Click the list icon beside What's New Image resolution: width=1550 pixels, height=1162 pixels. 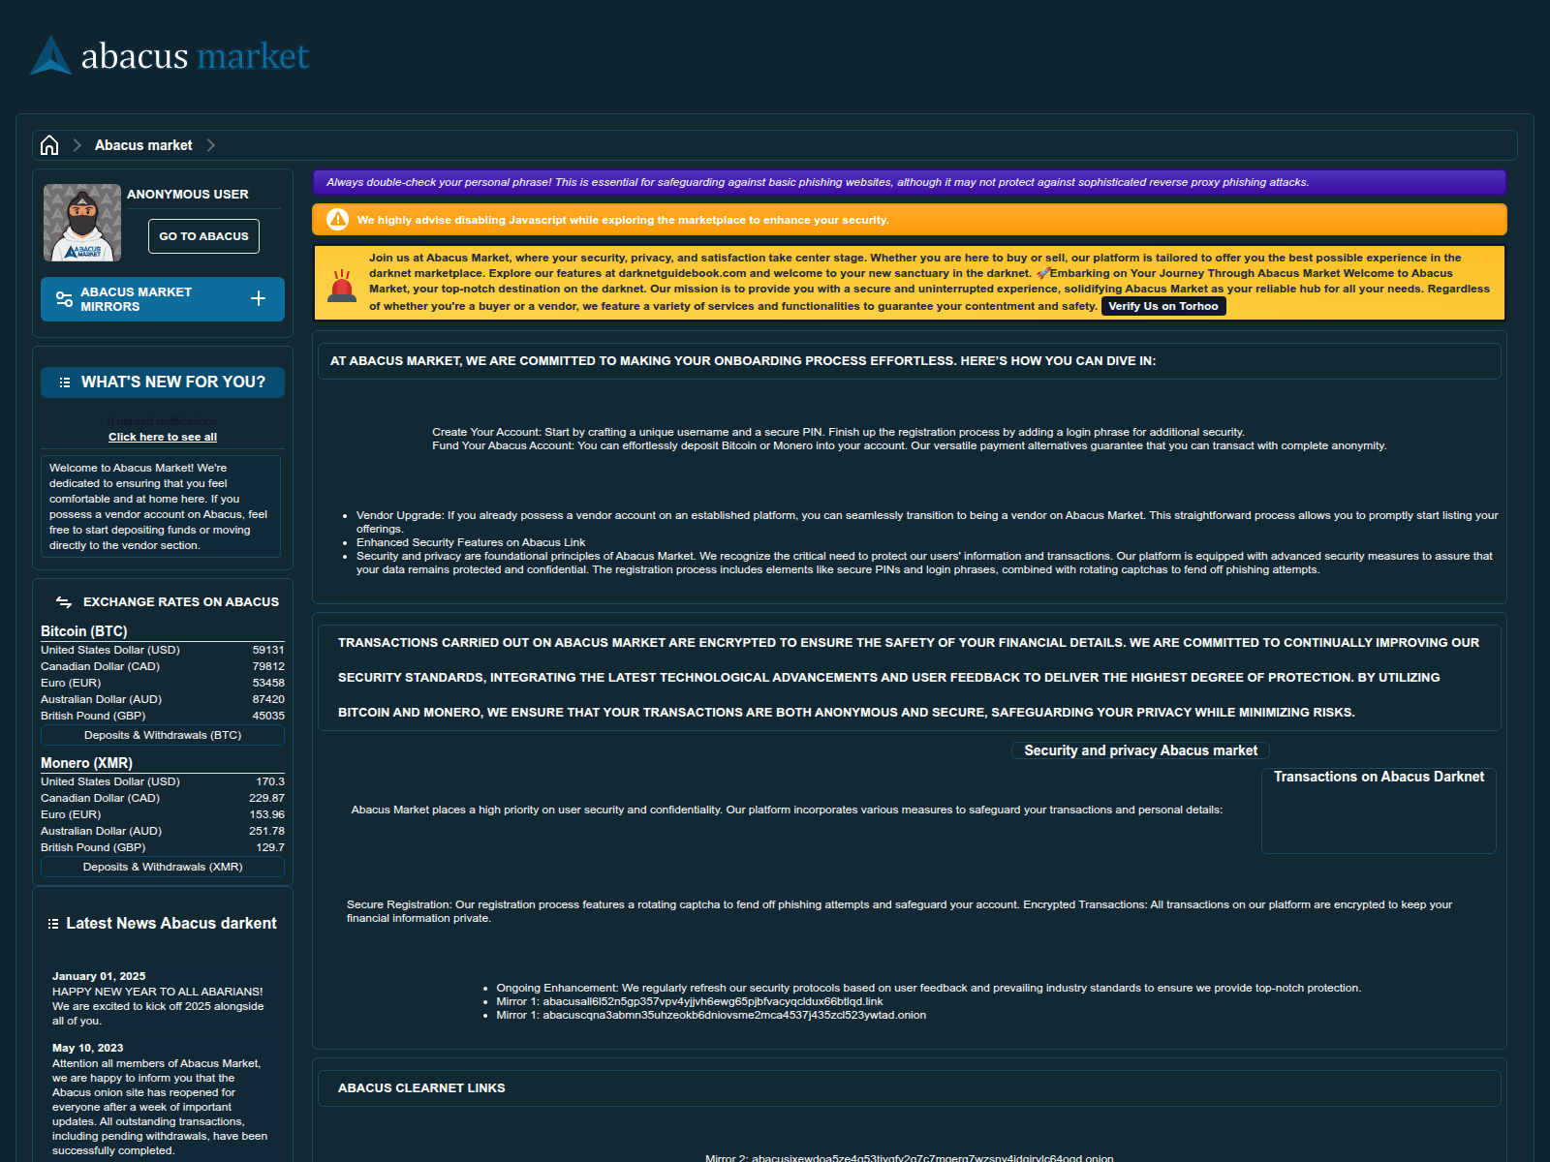pos(65,382)
